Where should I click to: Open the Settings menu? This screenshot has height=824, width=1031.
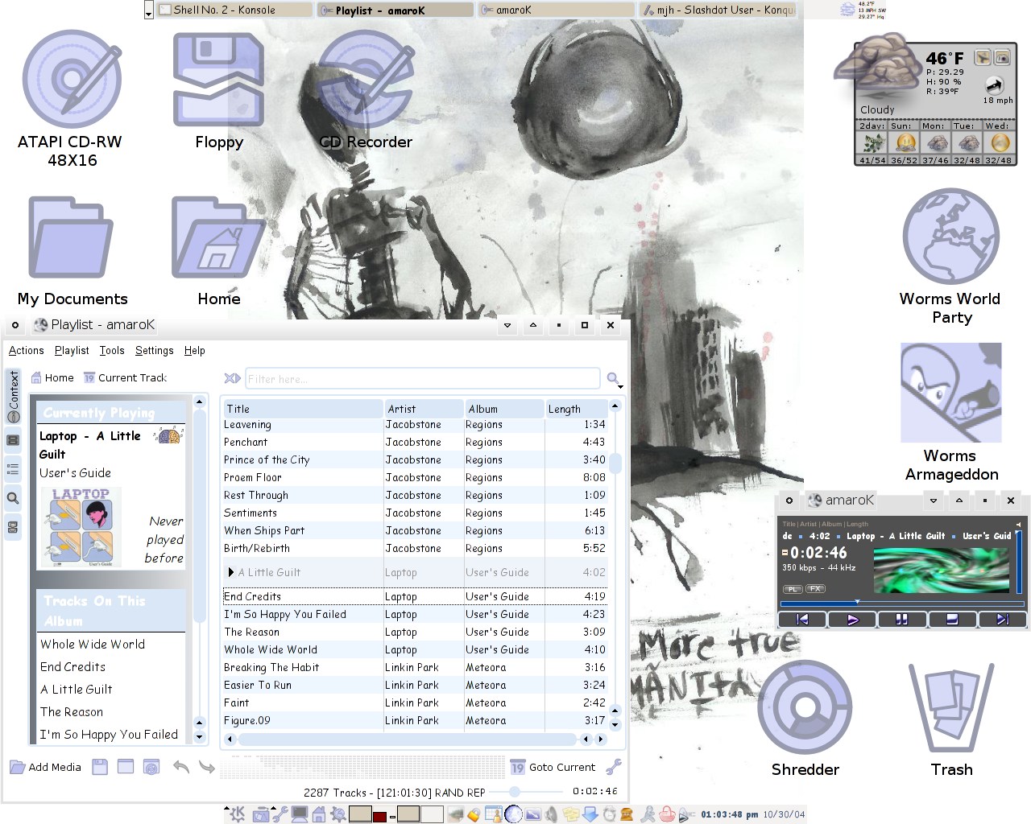click(x=155, y=351)
